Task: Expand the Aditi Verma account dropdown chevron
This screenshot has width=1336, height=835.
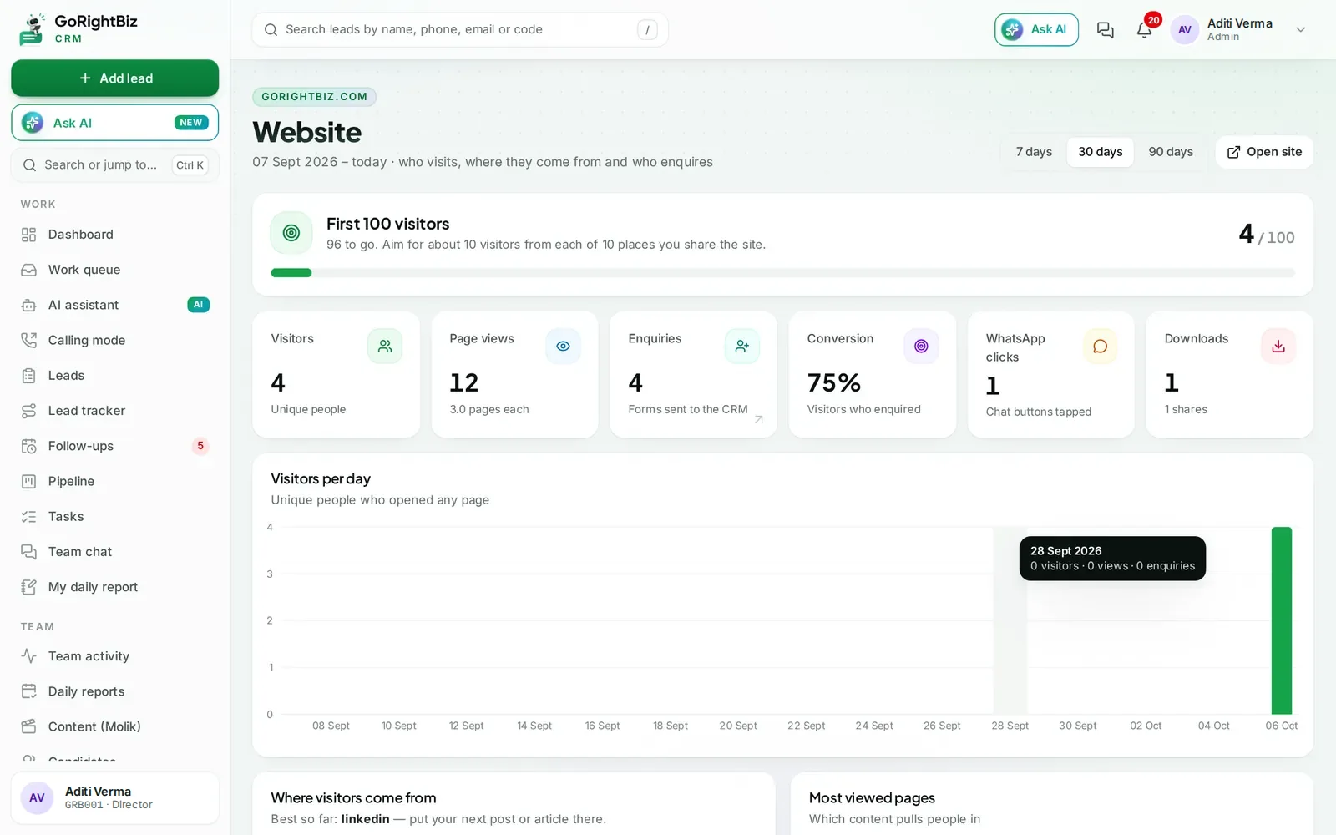Action: pyautogui.click(x=1300, y=30)
